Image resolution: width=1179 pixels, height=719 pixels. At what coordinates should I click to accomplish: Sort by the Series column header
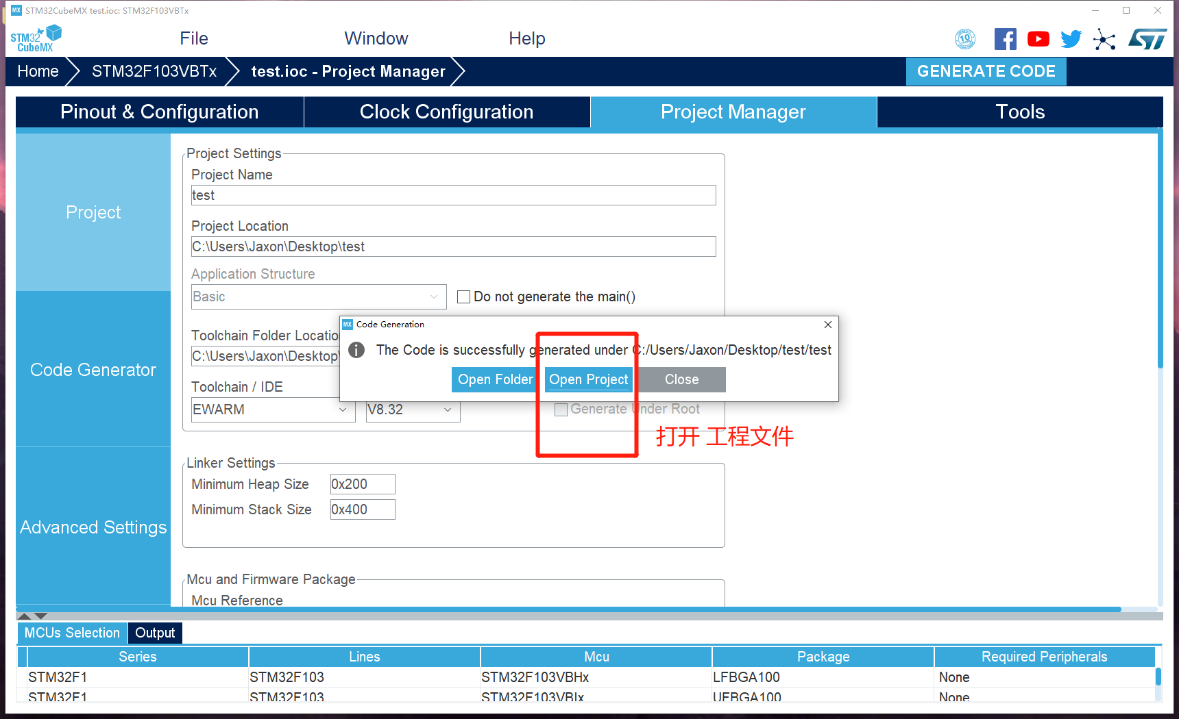pyautogui.click(x=138, y=657)
